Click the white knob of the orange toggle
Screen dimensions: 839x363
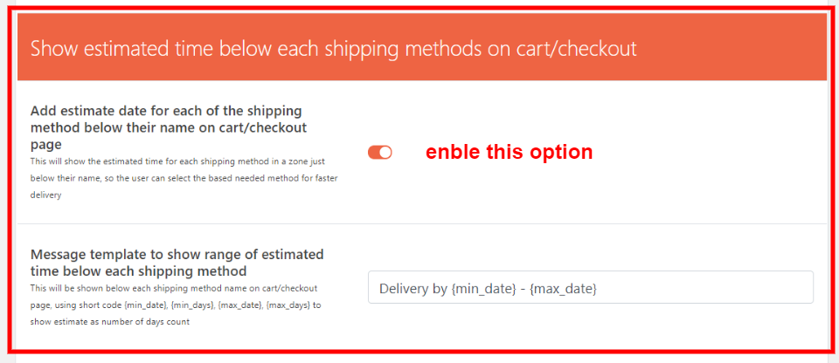point(385,153)
